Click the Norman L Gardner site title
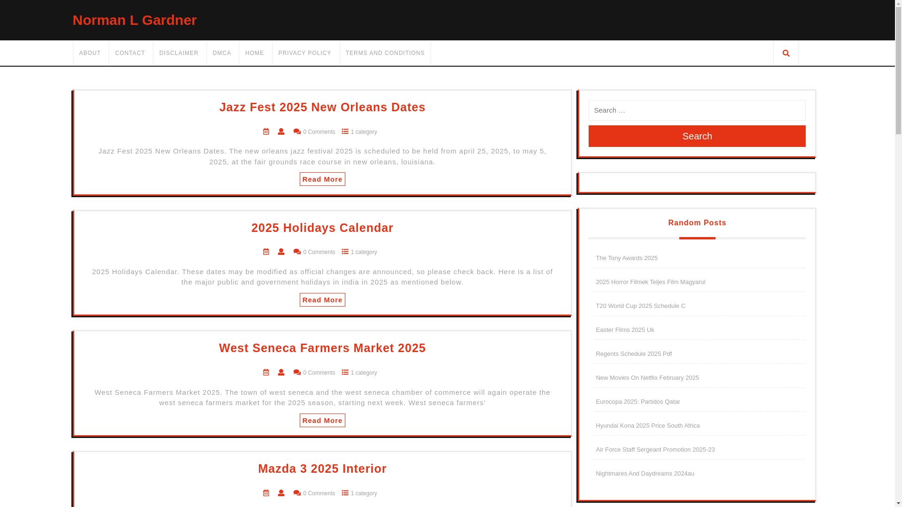This screenshot has height=507, width=902. point(135,20)
